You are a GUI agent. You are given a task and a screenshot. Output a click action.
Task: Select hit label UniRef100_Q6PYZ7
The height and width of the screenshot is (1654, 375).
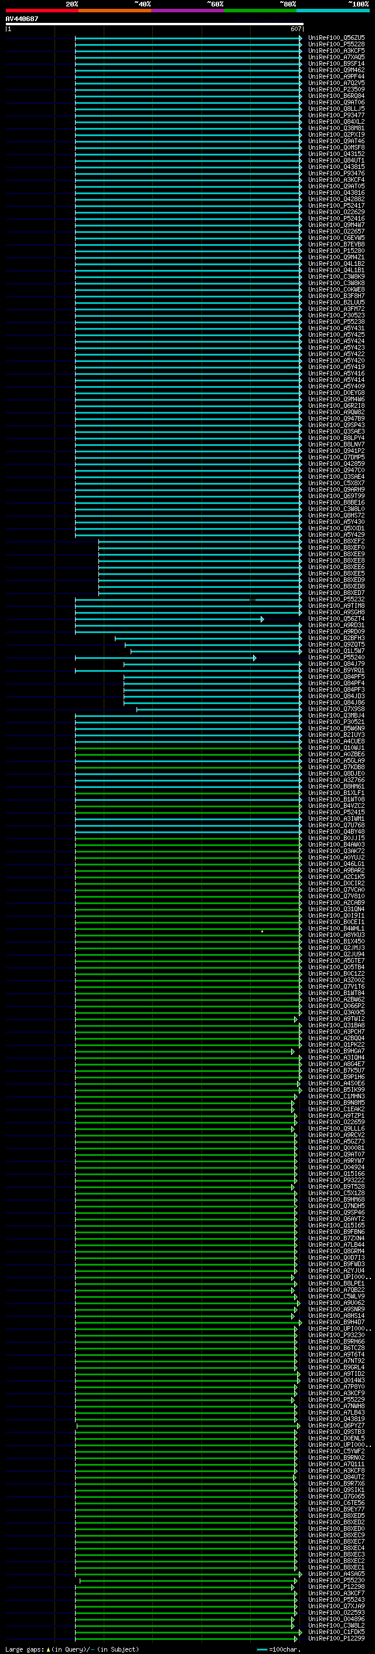click(x=336, y=1425)
